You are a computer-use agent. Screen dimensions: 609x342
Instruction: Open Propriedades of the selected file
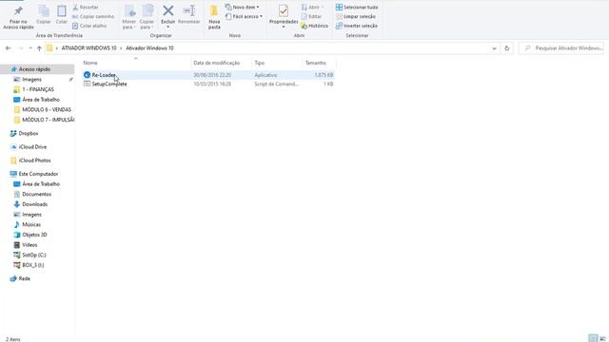tap(284, 17)
